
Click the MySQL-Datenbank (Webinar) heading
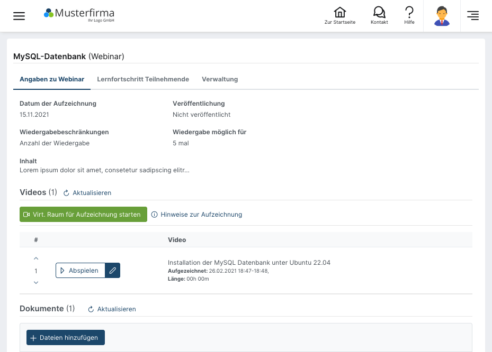tap(69, 57)
